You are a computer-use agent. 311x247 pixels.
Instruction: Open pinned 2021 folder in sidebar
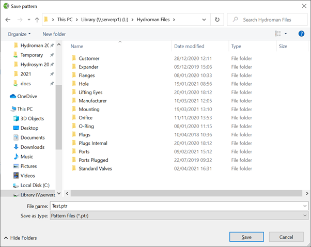coord(26,74)
